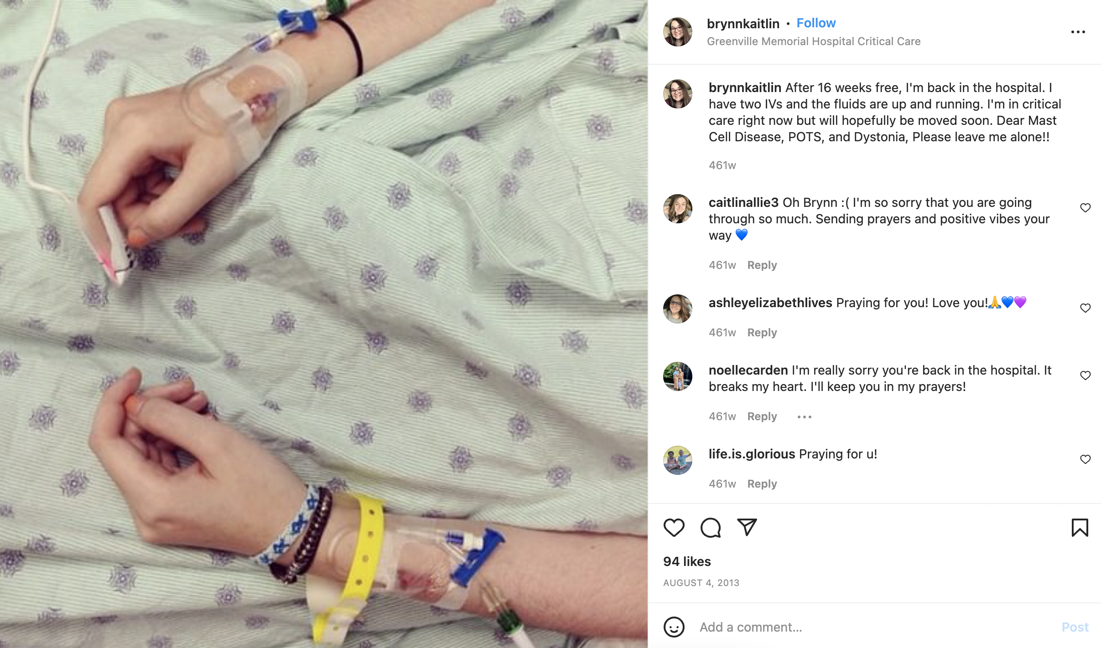View the 94 likes list

tap(687, 561)
